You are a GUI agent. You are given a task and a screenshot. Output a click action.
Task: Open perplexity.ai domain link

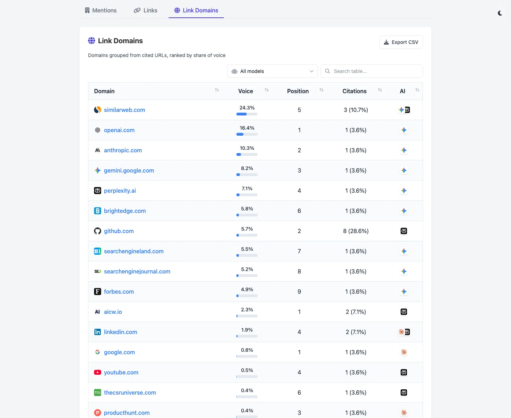[120, 191]
